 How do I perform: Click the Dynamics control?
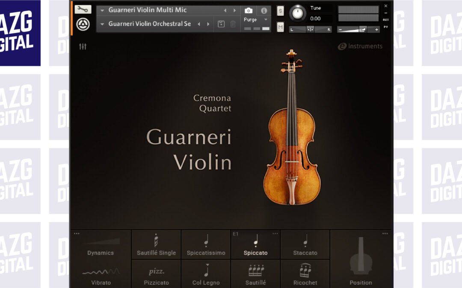[x=101, y=246]
